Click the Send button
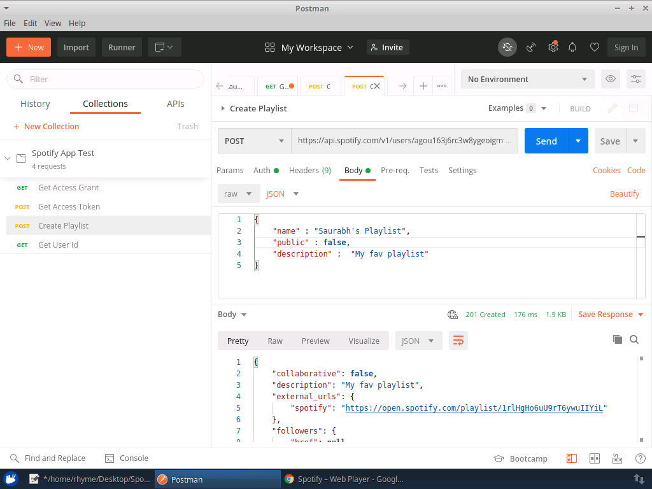This screenshot has width=652, height=489. point(545,141)
